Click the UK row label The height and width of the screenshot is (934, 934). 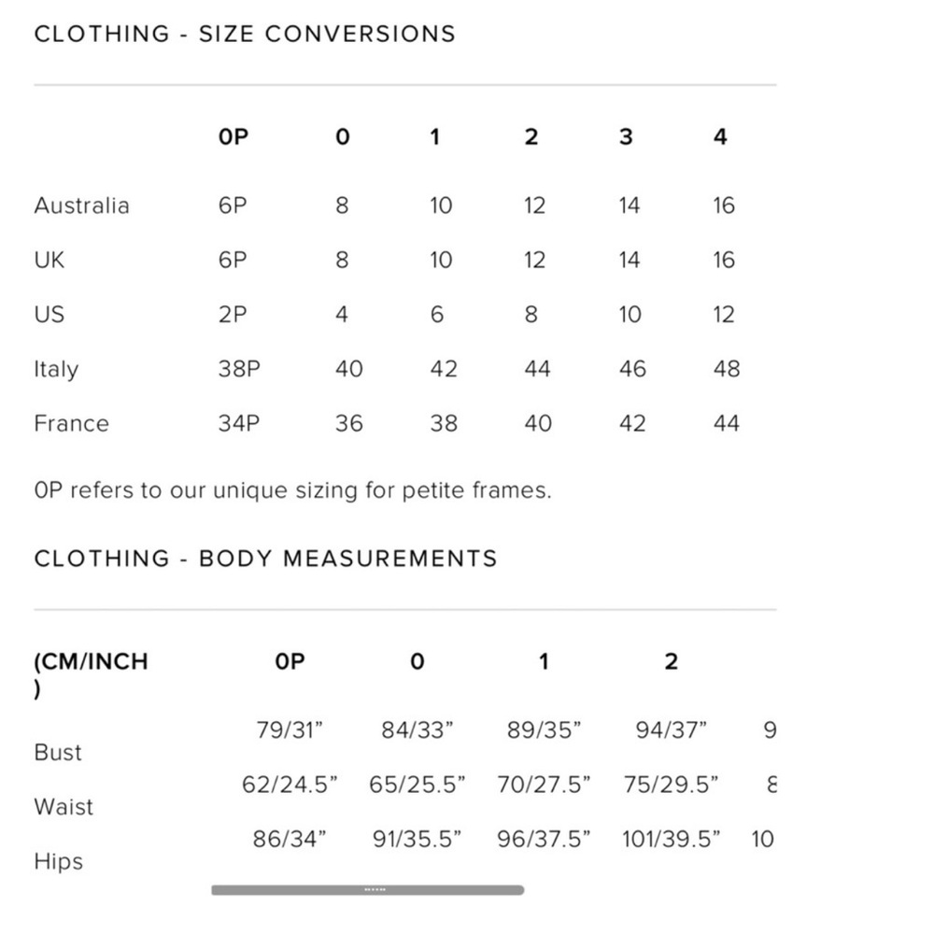click(49, 260)
